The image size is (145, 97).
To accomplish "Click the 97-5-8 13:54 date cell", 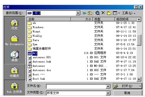I will click(125, 44).
